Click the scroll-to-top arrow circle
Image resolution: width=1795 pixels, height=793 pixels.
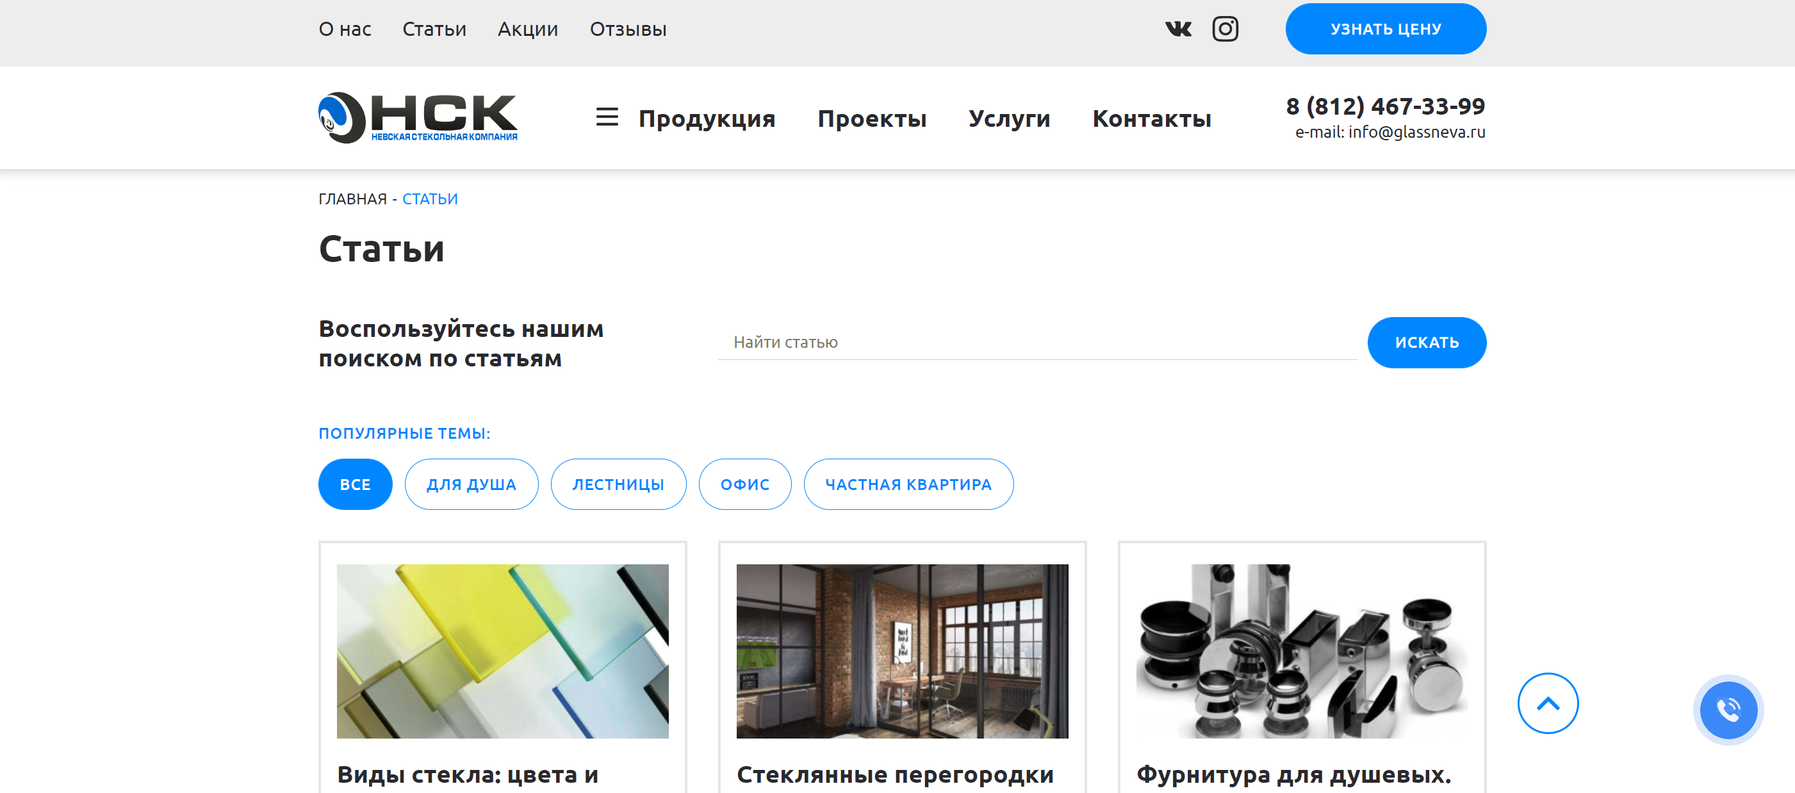tap(1548, 703)
